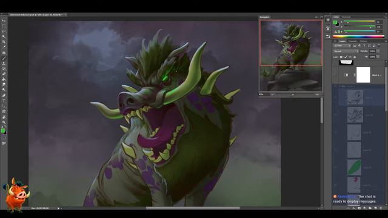The width and height of the screenshot is (388, 218).
Task: Select the Path Selection tool
Action: tap(4, 106)
